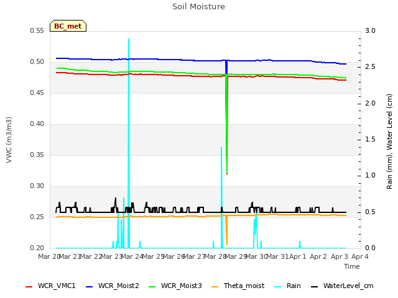Click the red WCR_VMC1 legend color marker
Screen dimensions: 398x298
[x=29, y=287]
